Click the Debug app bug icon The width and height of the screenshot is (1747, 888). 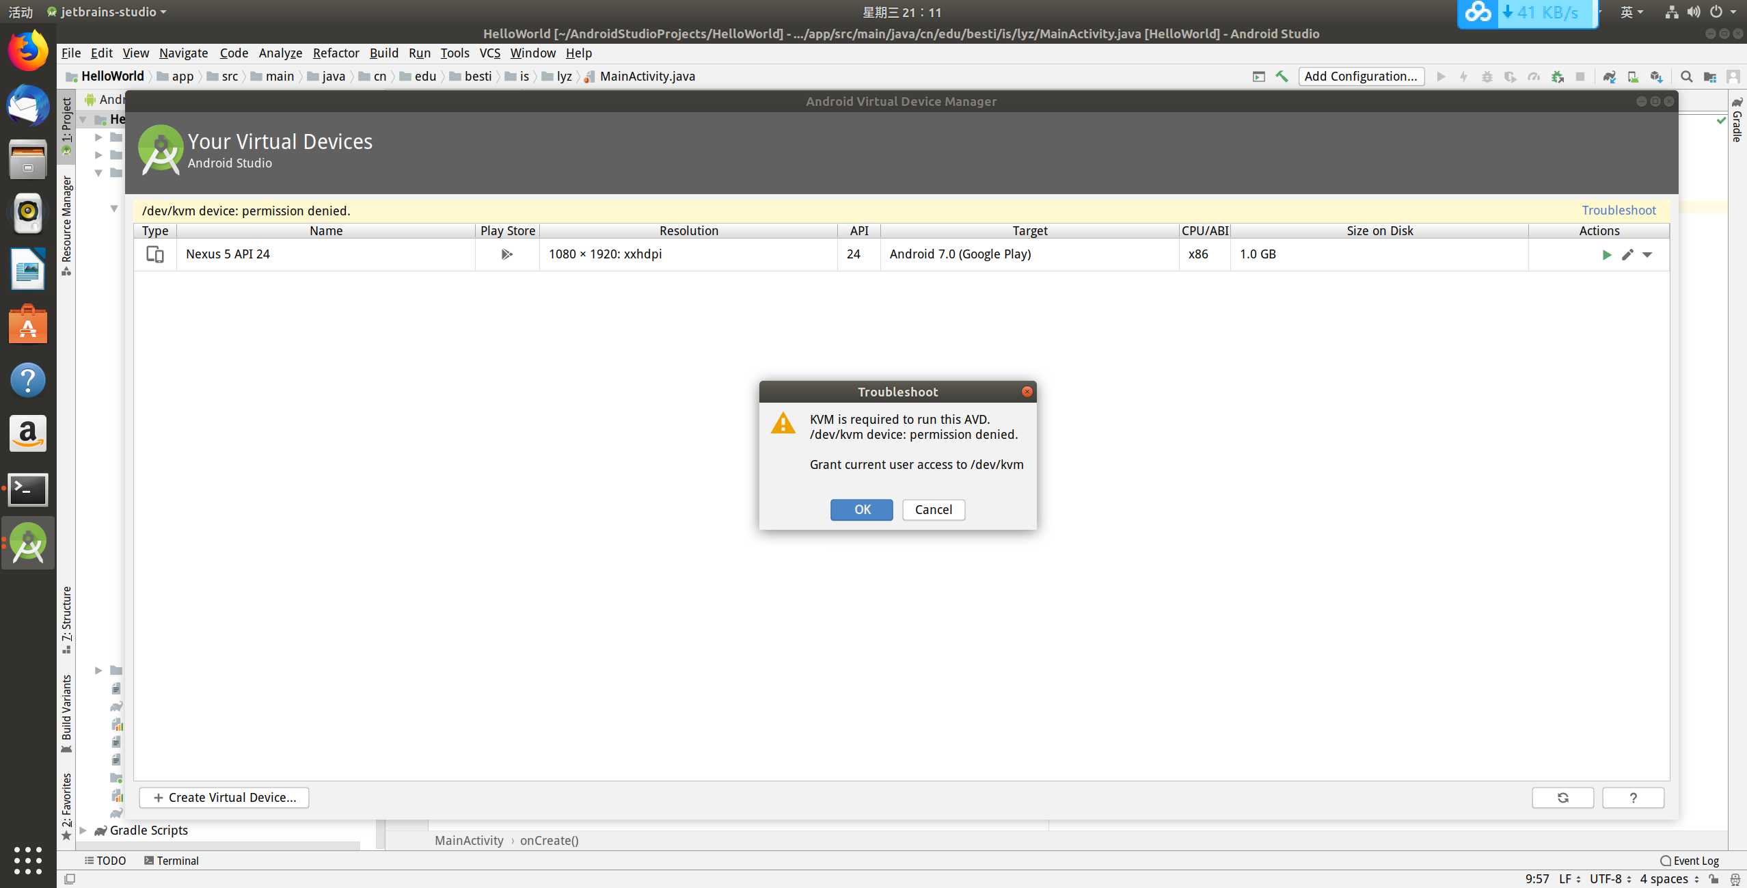tap(1487, 77)
